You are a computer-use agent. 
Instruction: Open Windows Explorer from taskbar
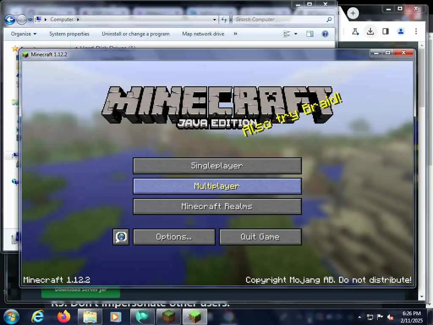[90, 317]
